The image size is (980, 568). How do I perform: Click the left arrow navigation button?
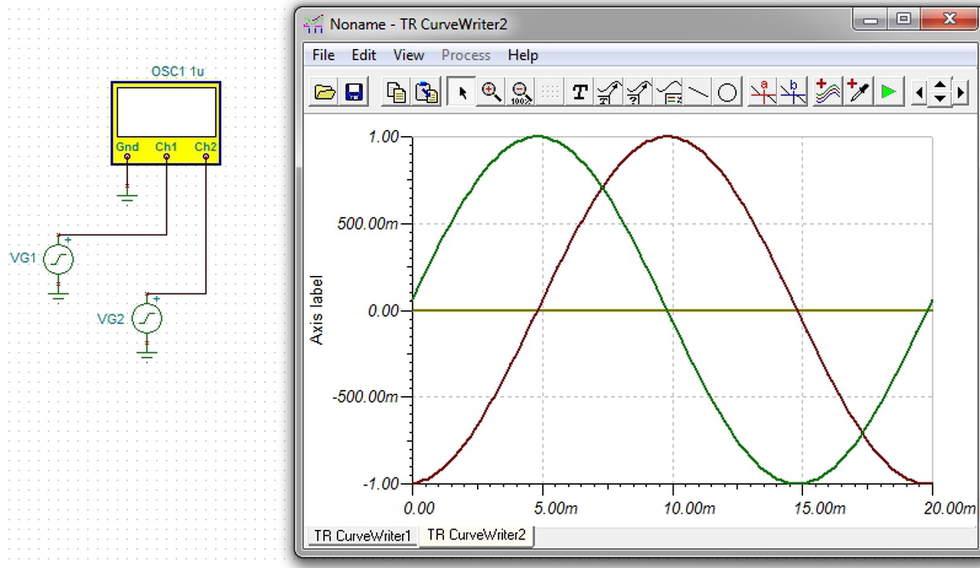click(x=919, y=93)
